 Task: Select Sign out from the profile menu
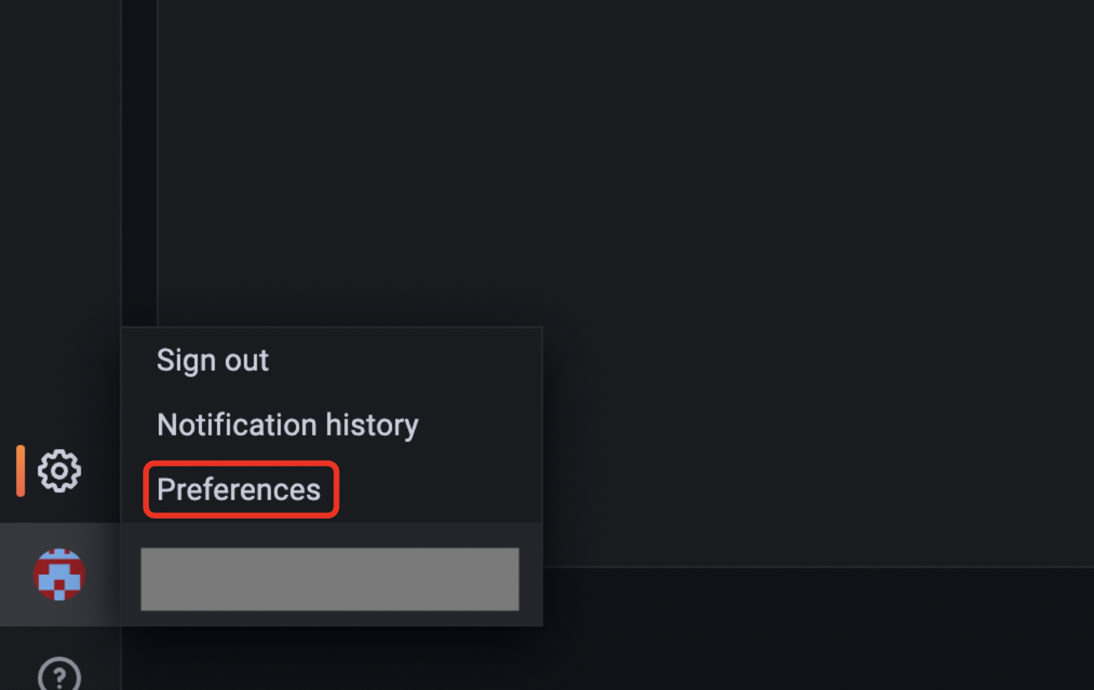coord(213,360)
